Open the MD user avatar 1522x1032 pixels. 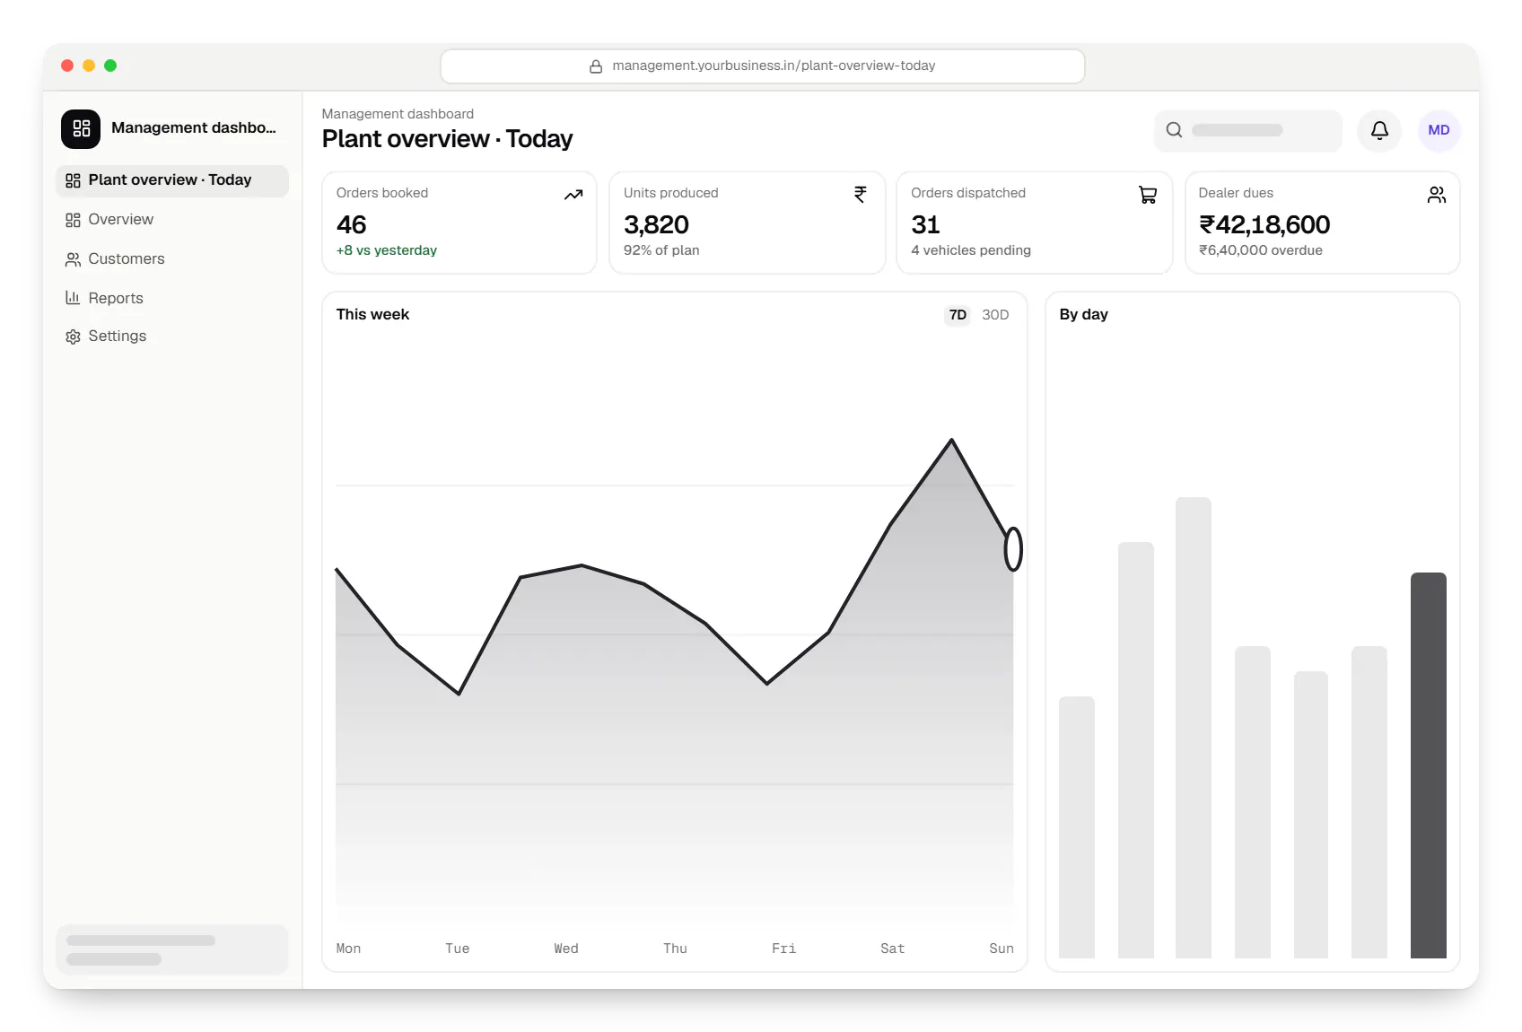(x=1439, y=130)
